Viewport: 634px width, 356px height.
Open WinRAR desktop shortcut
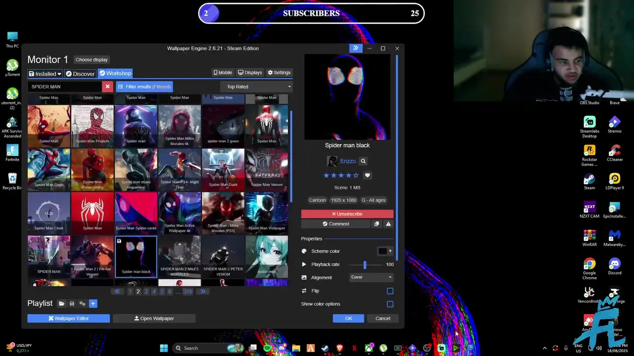[x=589, y=238]
